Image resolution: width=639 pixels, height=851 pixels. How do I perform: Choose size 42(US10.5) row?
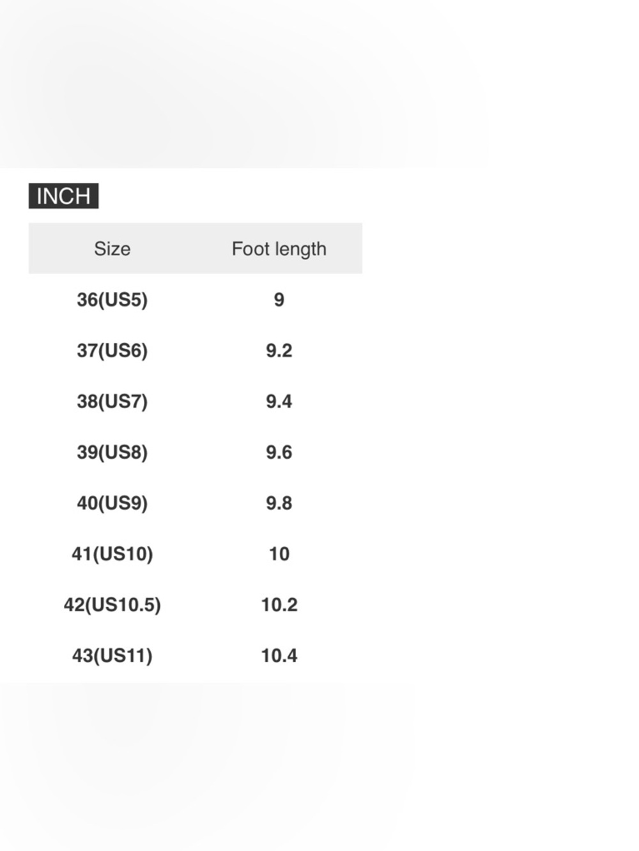[196, 604]
